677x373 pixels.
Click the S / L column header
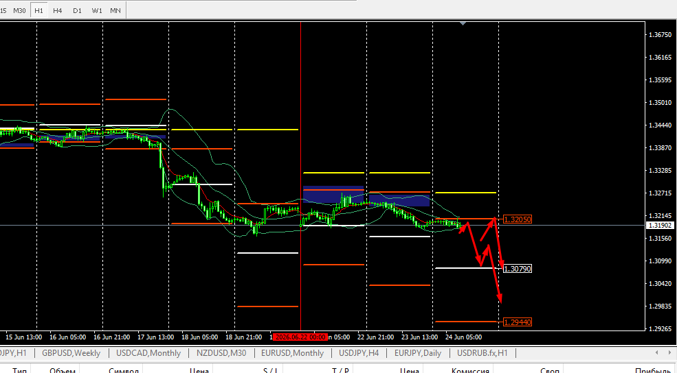pos(270,370)
